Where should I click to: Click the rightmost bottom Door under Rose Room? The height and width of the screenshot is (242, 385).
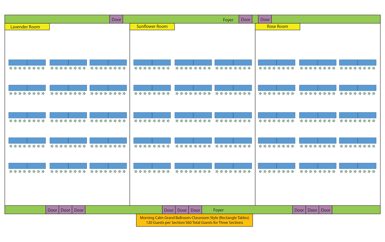tap(326, 210)
